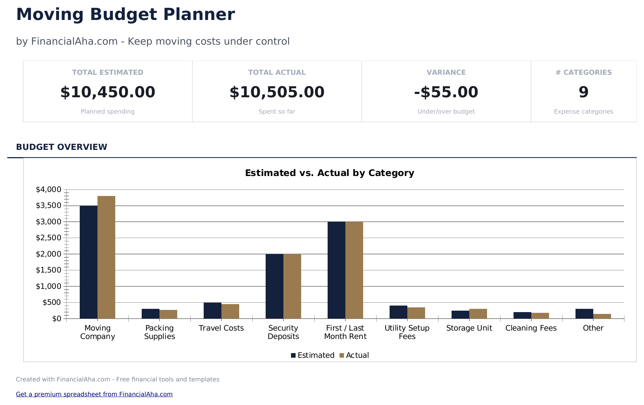
Task: Select the Storage Unit axis label
Action: (x=469, y=328)
